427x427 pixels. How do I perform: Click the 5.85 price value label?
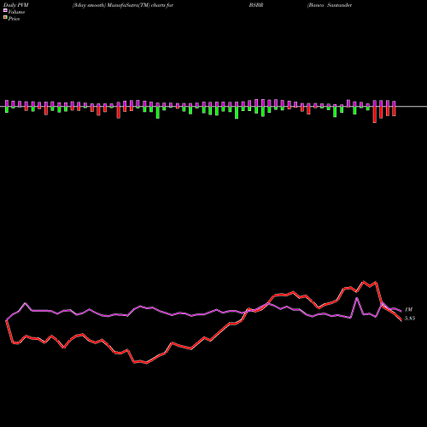410,319
